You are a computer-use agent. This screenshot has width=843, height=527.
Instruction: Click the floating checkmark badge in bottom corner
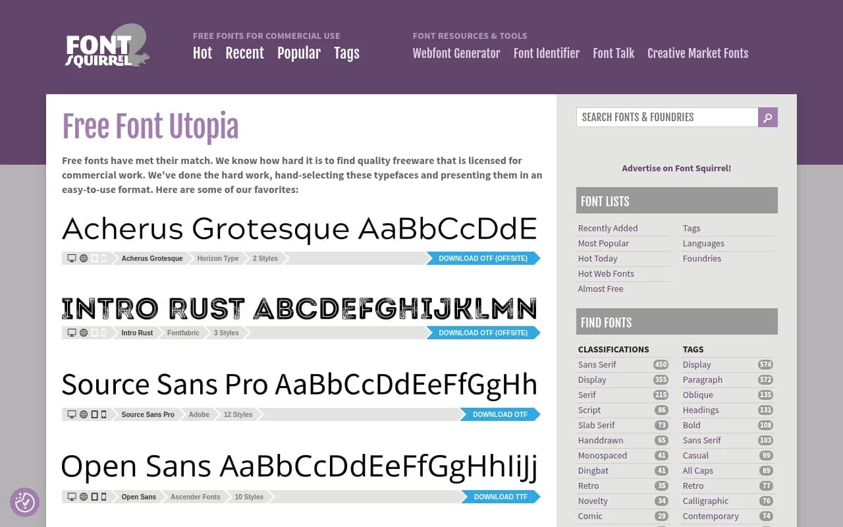24,503
